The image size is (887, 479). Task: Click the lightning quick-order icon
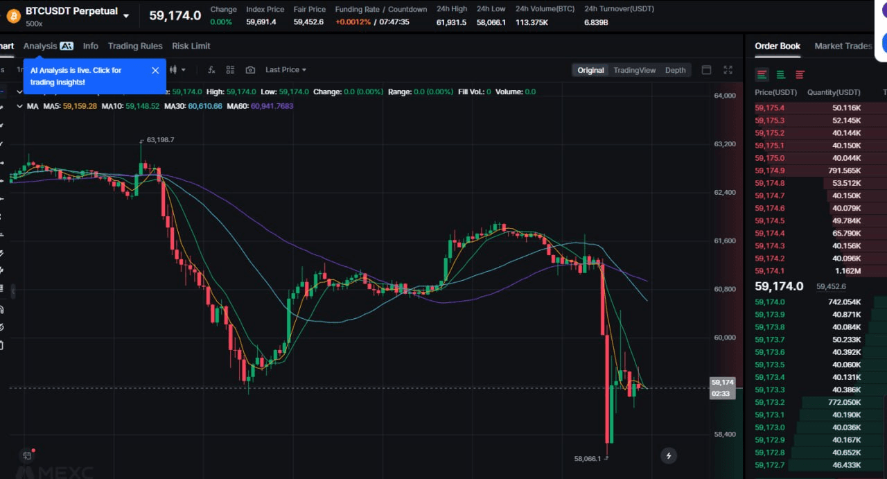pos(669,455)
